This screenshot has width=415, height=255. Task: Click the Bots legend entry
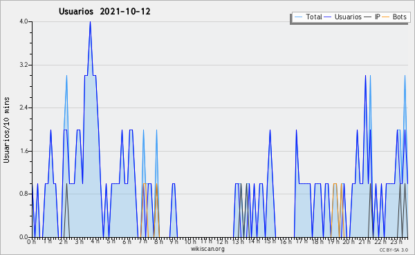point(394,17)
